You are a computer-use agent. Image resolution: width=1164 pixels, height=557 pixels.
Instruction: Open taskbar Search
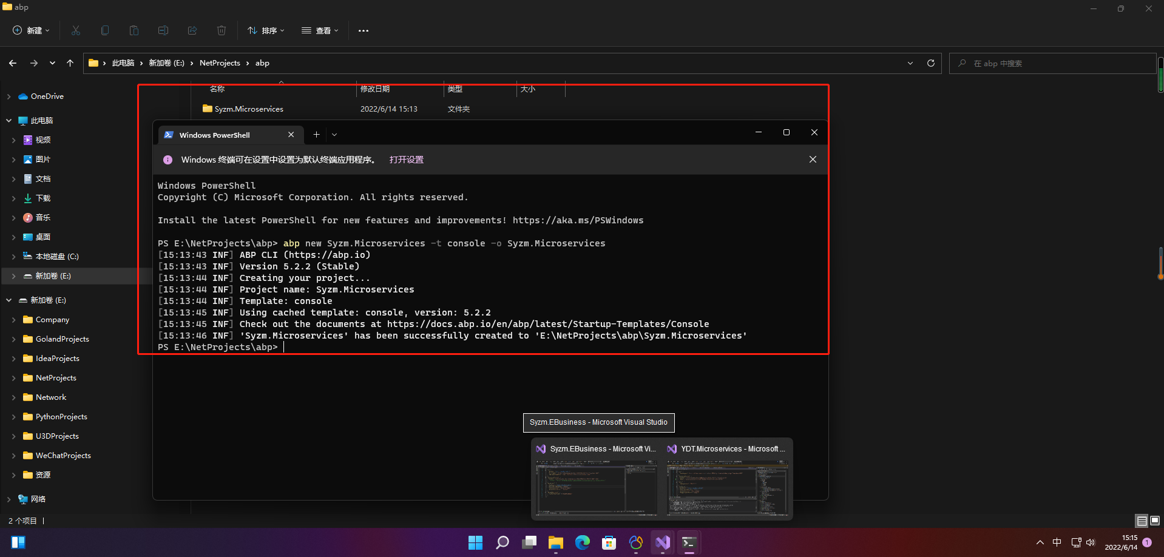pos(502,542)
